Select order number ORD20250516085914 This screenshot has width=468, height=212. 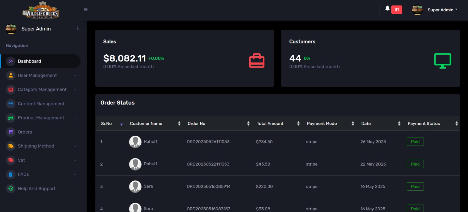point(209,187)
